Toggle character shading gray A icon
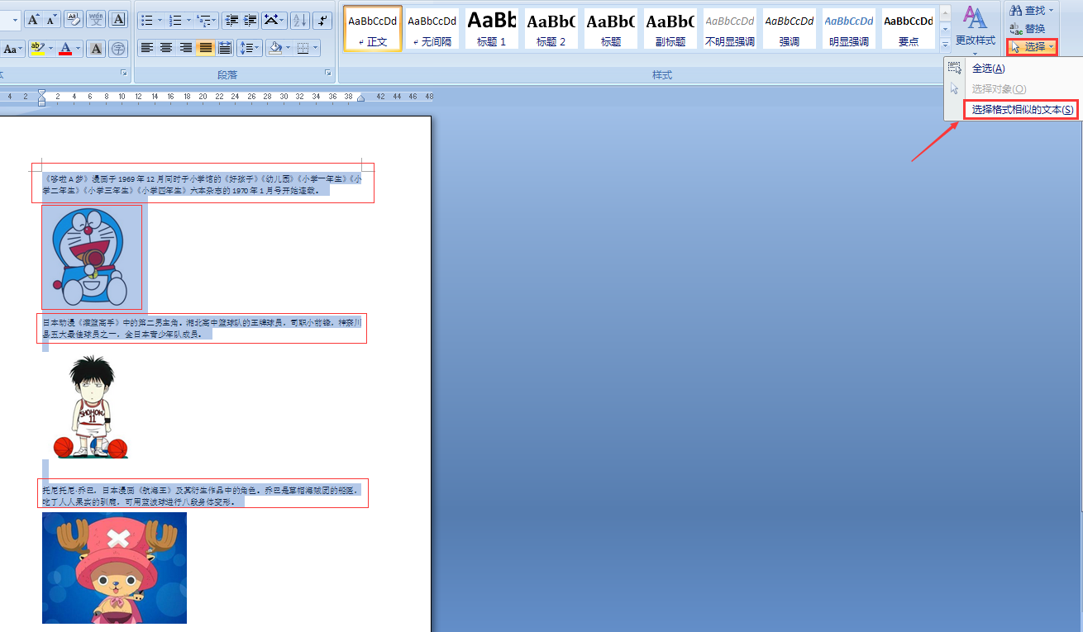The width and height of the screenshot is (1083, 632). coord(96,49)
